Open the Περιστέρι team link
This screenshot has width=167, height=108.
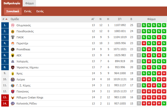pyautogui.click(x=22, y=43)
